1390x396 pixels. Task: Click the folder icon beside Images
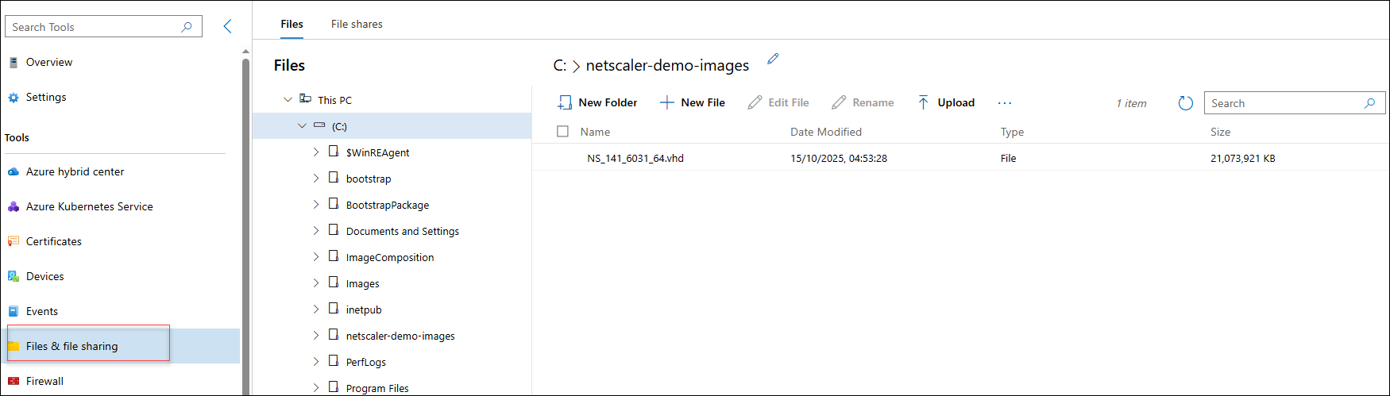point(334,282)
